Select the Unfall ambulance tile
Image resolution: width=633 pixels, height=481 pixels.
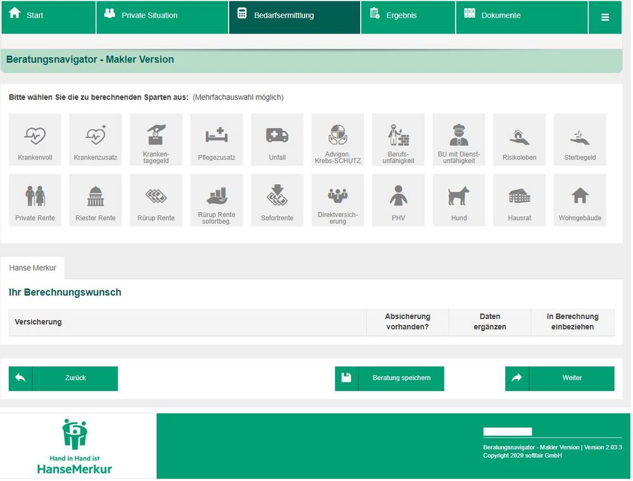pos(277,140)
